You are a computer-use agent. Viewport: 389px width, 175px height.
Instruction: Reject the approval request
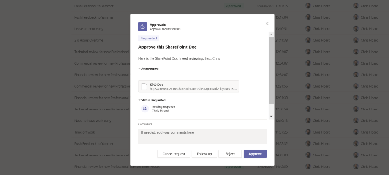tap(230, 154)
